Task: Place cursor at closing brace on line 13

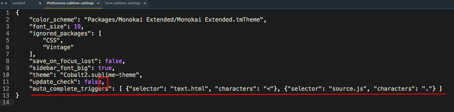Action: pyautogui.click(x=17, y=95)
